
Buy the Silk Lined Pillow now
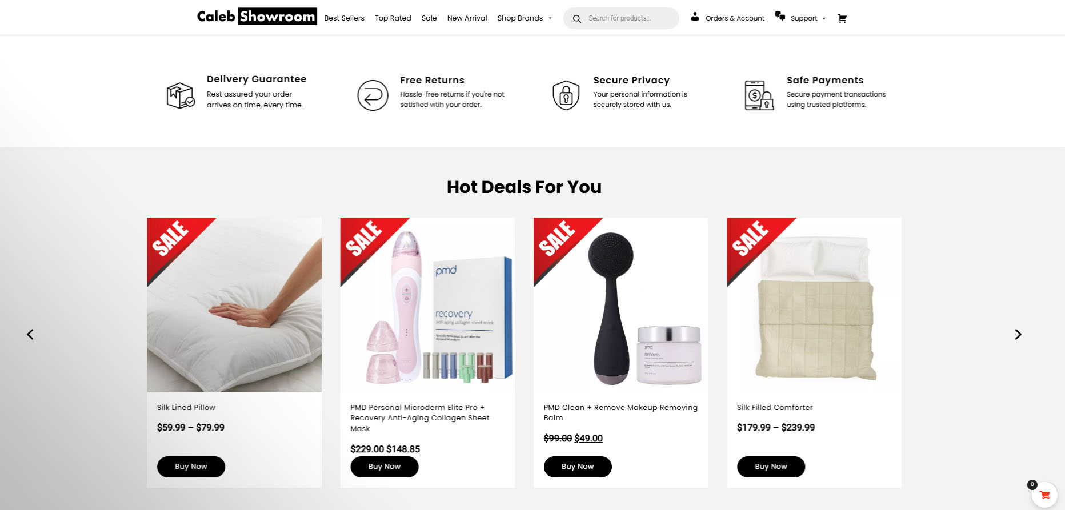(191, 467)
